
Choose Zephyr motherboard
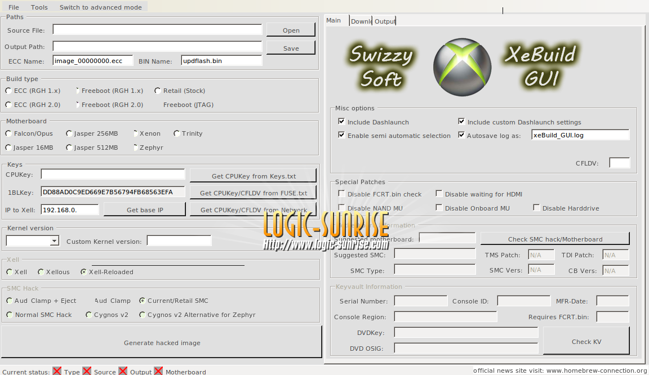click(x=148, y=148)
